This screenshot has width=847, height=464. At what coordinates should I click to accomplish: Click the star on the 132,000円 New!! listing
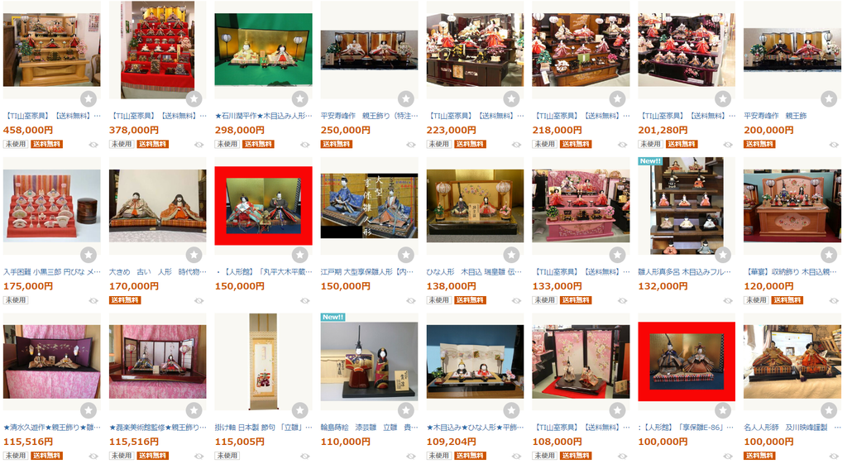tap(723, 255)
